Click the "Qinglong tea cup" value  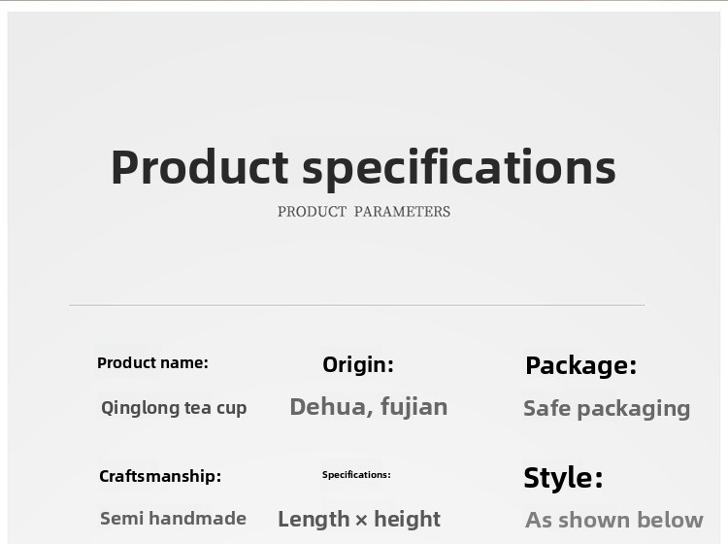[174, 408]
